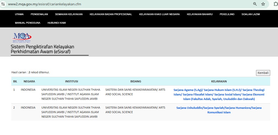
Task: Click the PEKELILING menu item
Action: pyautogui.click(x=227, y=14)
